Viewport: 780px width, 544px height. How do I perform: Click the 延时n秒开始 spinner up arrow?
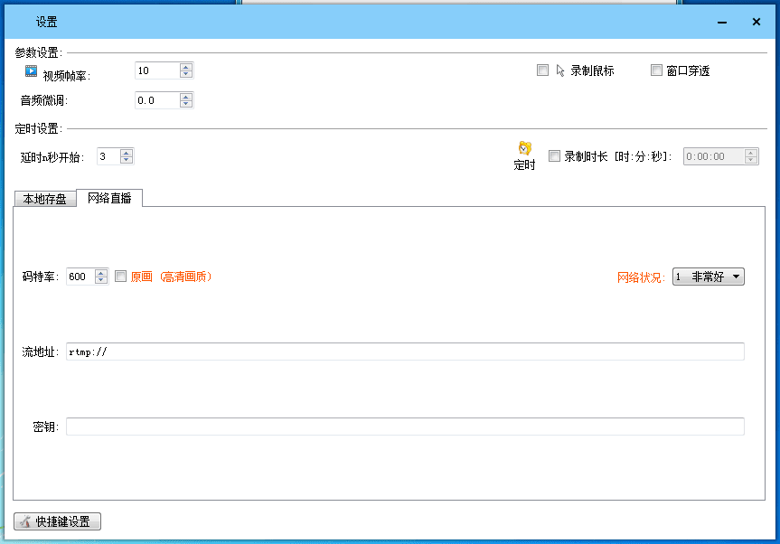[127, 151]
